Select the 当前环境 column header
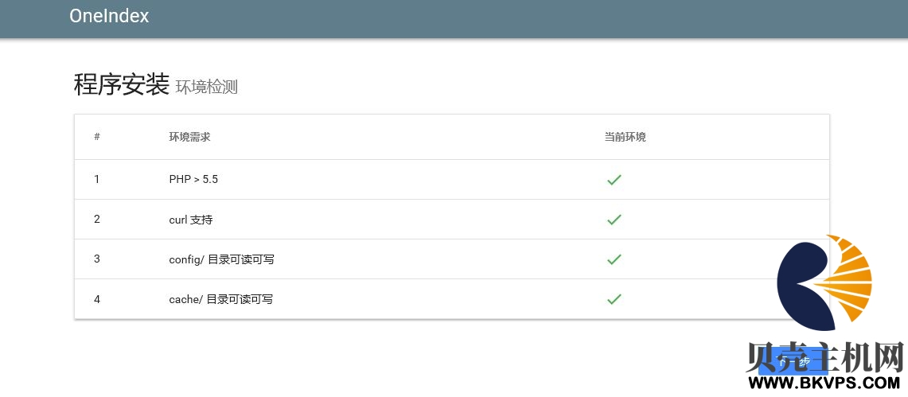Screen dimensions: 908x397 pos(625,138)
